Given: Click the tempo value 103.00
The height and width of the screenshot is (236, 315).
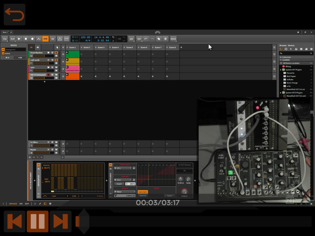Looking at the screenshot, I should click(x=85, y=37).
